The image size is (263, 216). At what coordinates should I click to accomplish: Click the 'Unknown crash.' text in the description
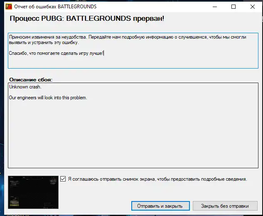(25, 87)
